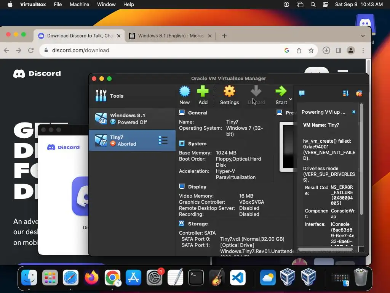The image size is (390, 293).
Task: Open System Settings from the Dock
Action: (x=154, y=277)
